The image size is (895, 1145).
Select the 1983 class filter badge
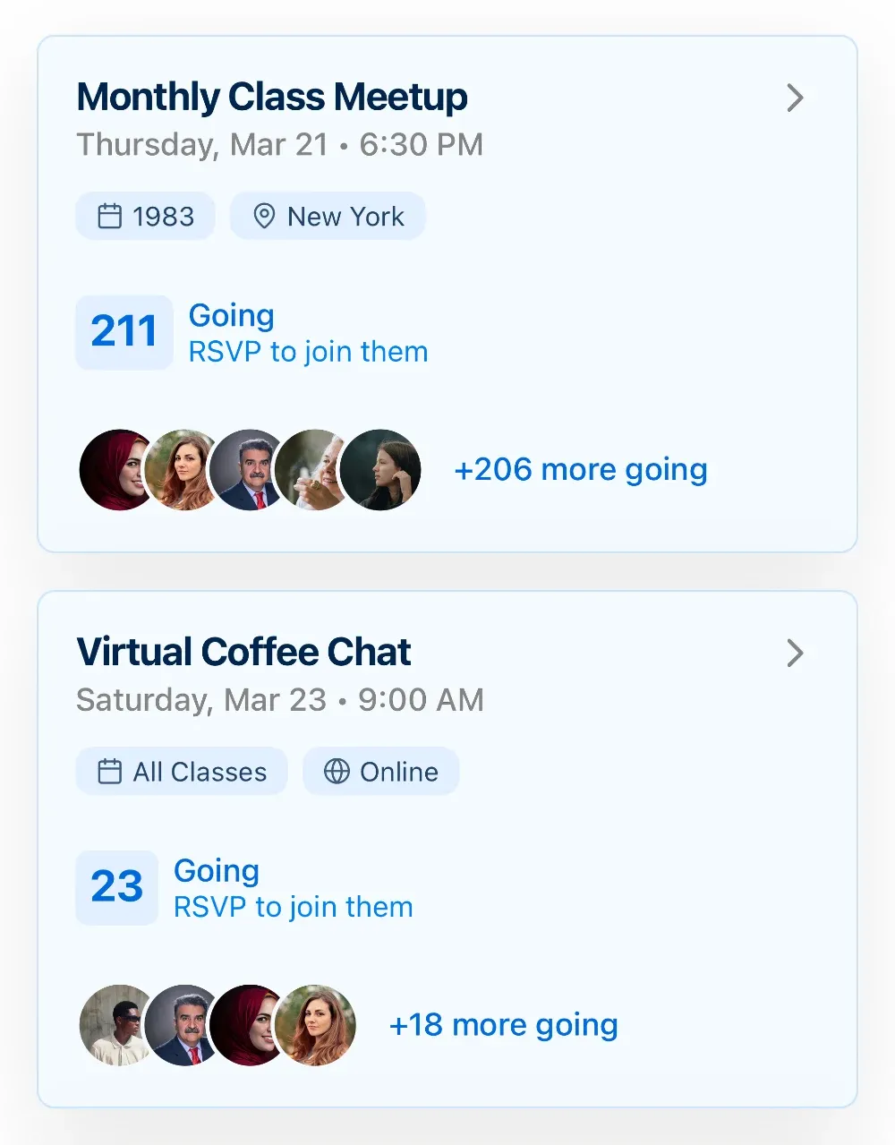[x=145, y=215]
